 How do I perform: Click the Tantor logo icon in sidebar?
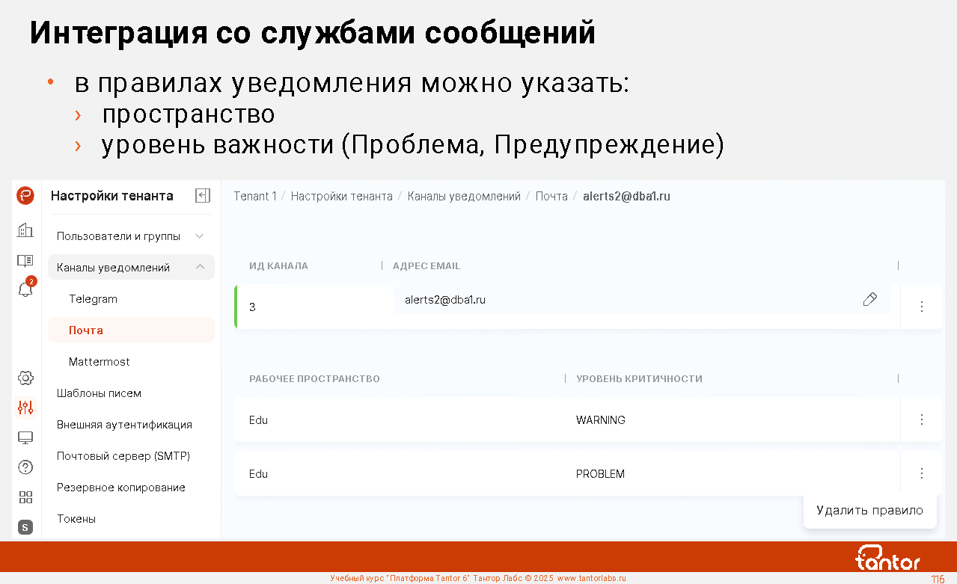[25, 196]
